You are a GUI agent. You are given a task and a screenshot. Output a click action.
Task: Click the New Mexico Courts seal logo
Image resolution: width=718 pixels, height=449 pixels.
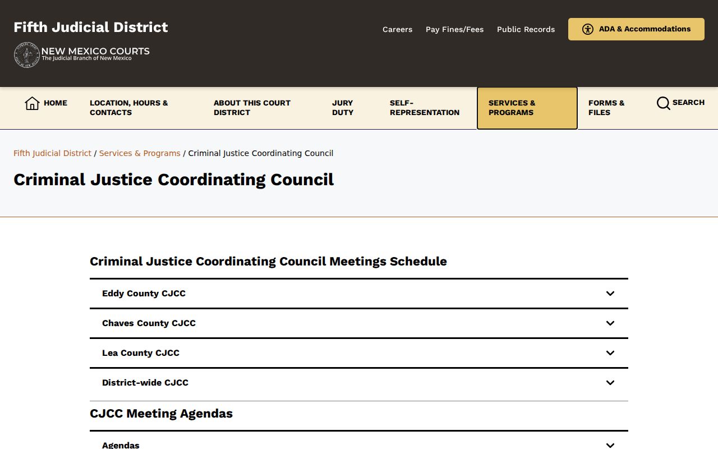[x=26, y=55]
